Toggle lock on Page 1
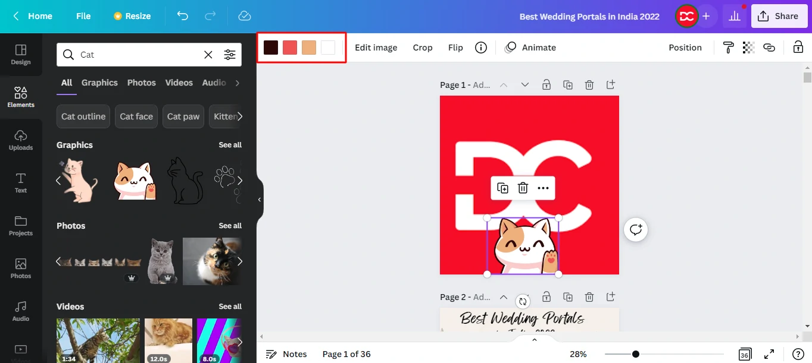This screenshot has width=812, height=363. click(x=546, y=85)
